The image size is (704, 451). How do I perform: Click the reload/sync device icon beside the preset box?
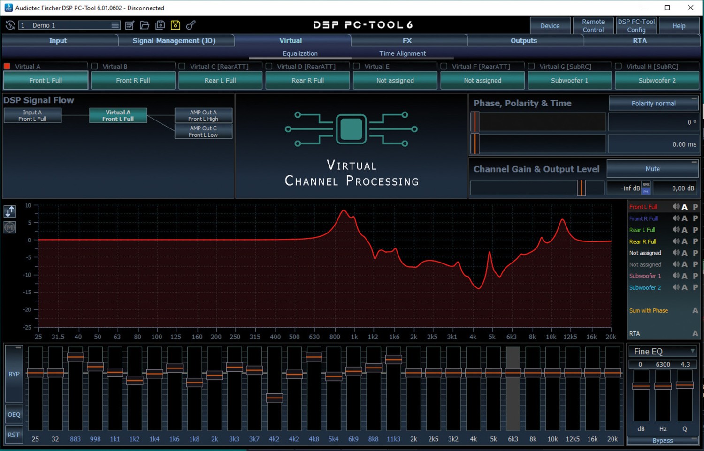tap(10, 25)
